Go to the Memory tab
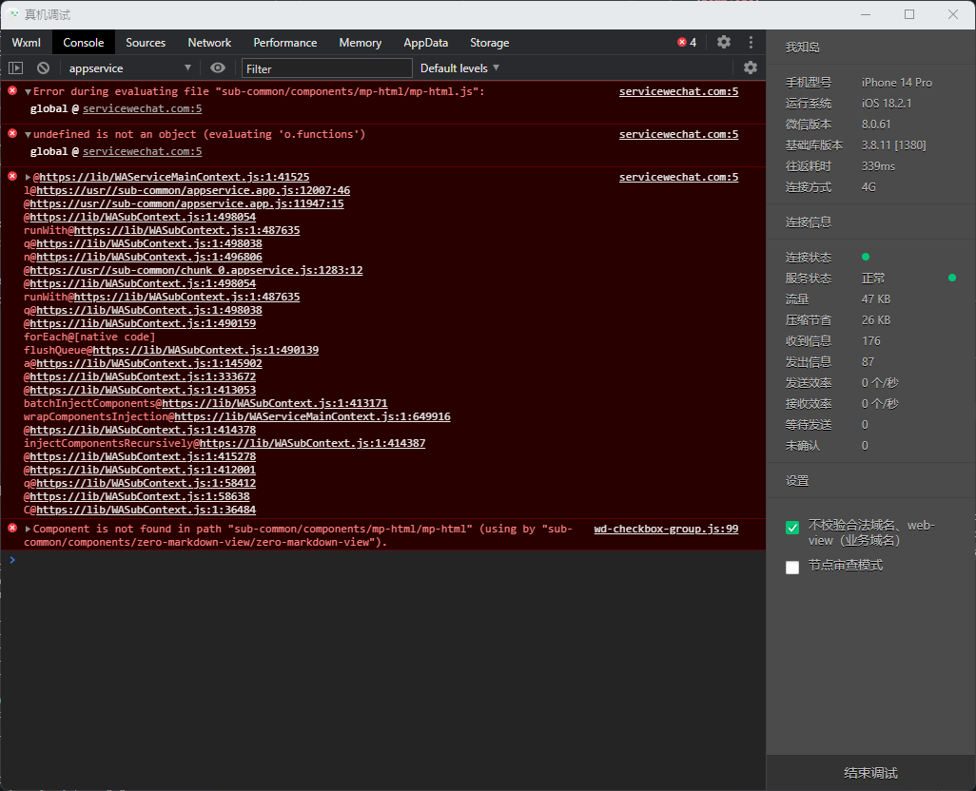976x791 pixels. tap(360, 42)
